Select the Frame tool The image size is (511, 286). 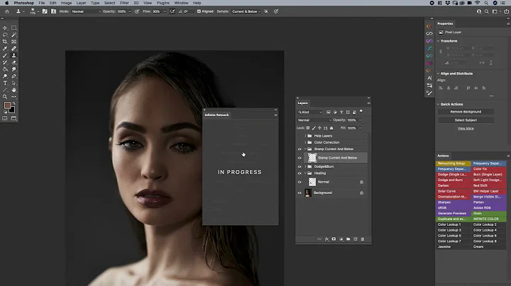(13, 42)
